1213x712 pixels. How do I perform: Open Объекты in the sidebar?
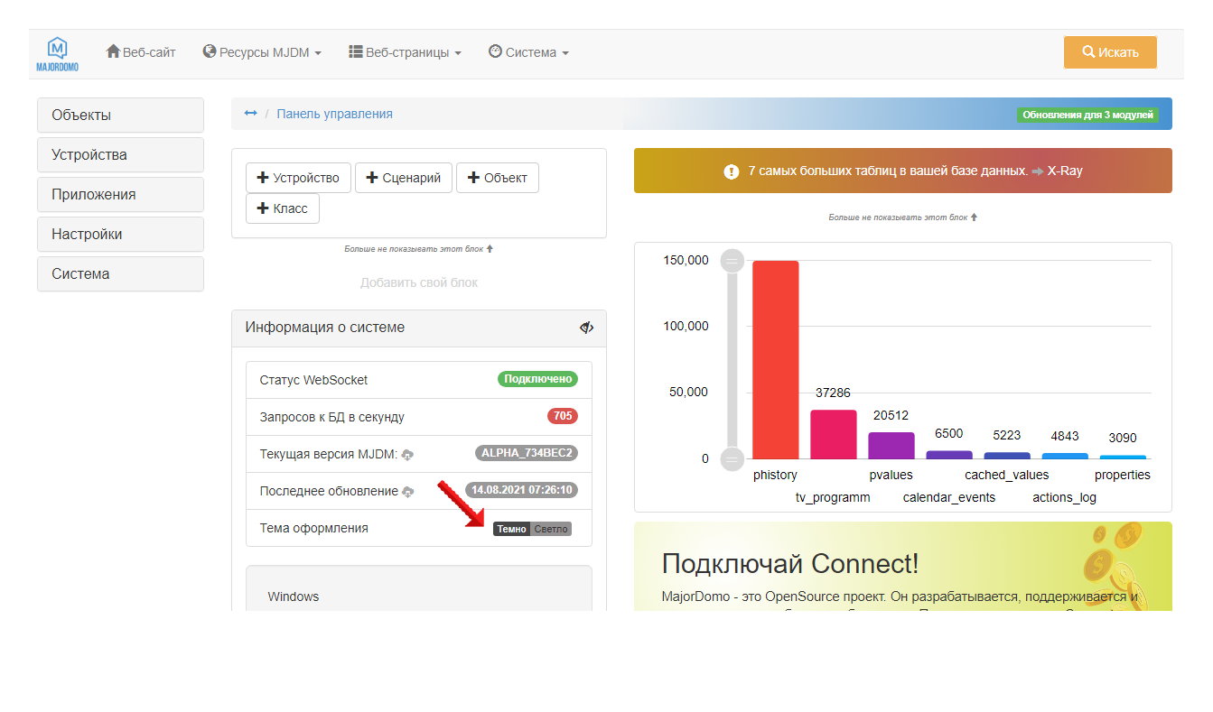coord(120,115)
